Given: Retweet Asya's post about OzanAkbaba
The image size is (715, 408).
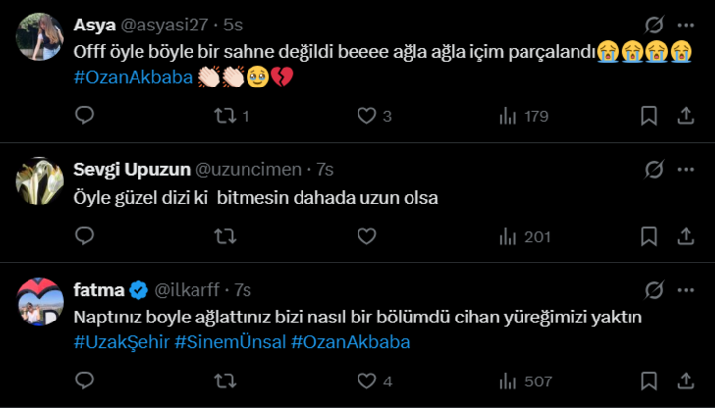Looking at the screenshot, I should point(225,116).
